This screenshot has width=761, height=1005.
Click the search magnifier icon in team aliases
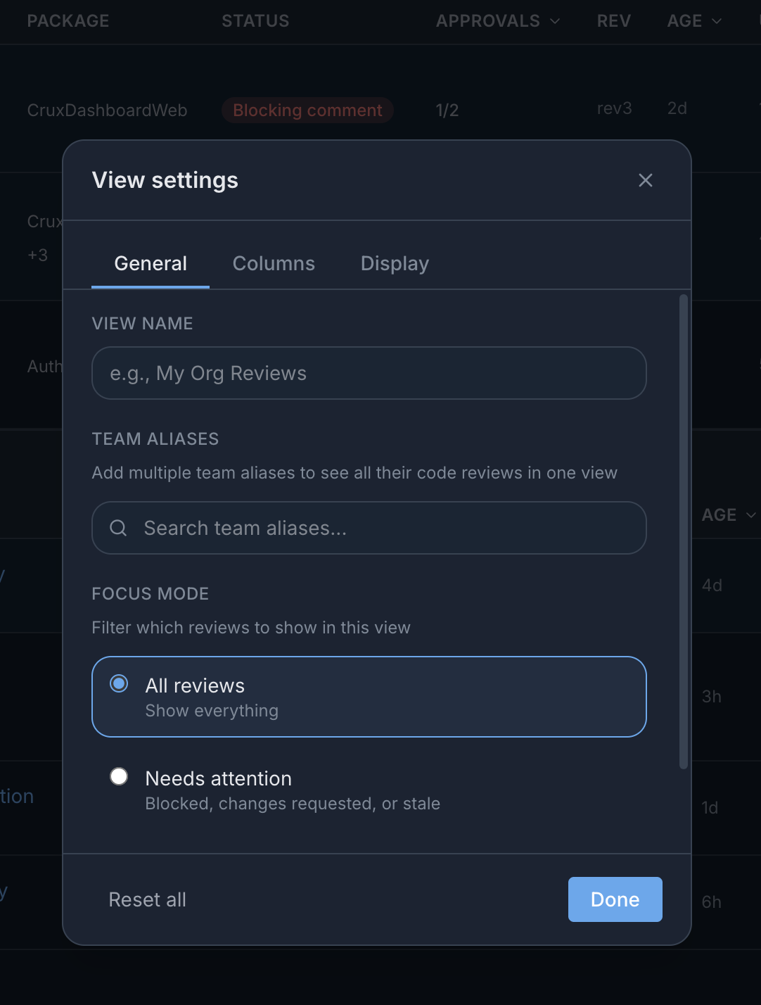click(x=118, y=528)
